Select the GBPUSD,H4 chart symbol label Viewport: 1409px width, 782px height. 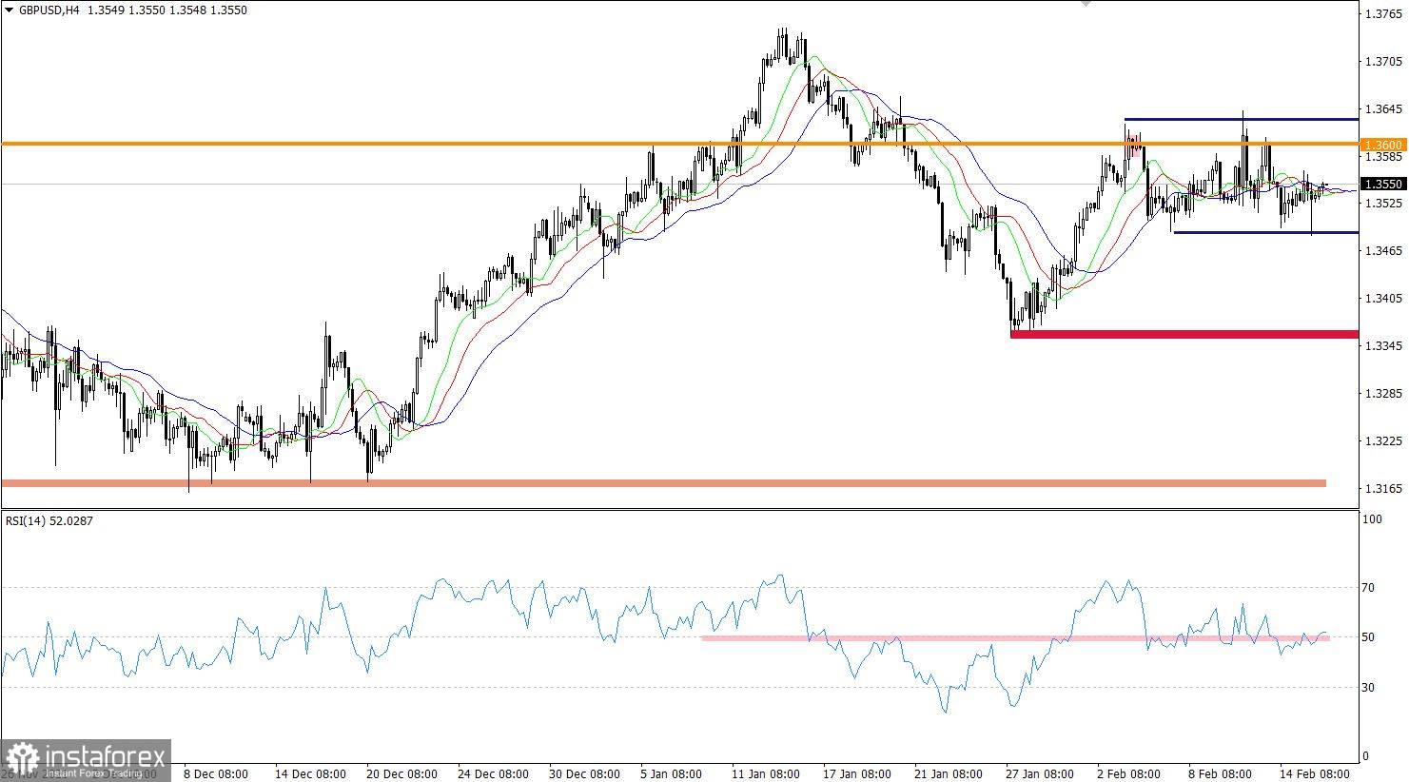pyautogui.click(x=48, y=10)
